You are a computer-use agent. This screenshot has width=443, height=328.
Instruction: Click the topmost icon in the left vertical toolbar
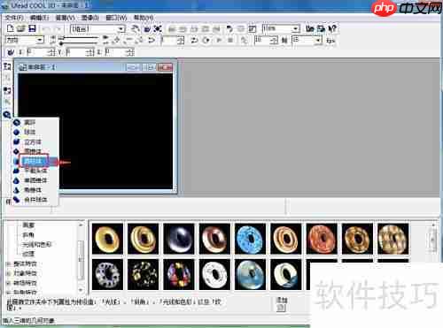point(7,66)
